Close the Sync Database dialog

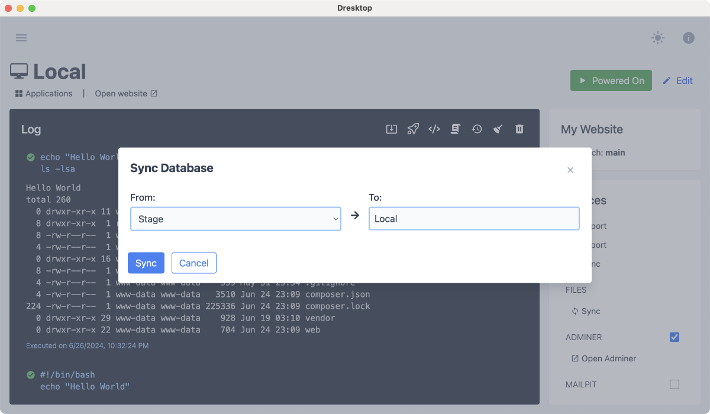(x=570, y=170)
